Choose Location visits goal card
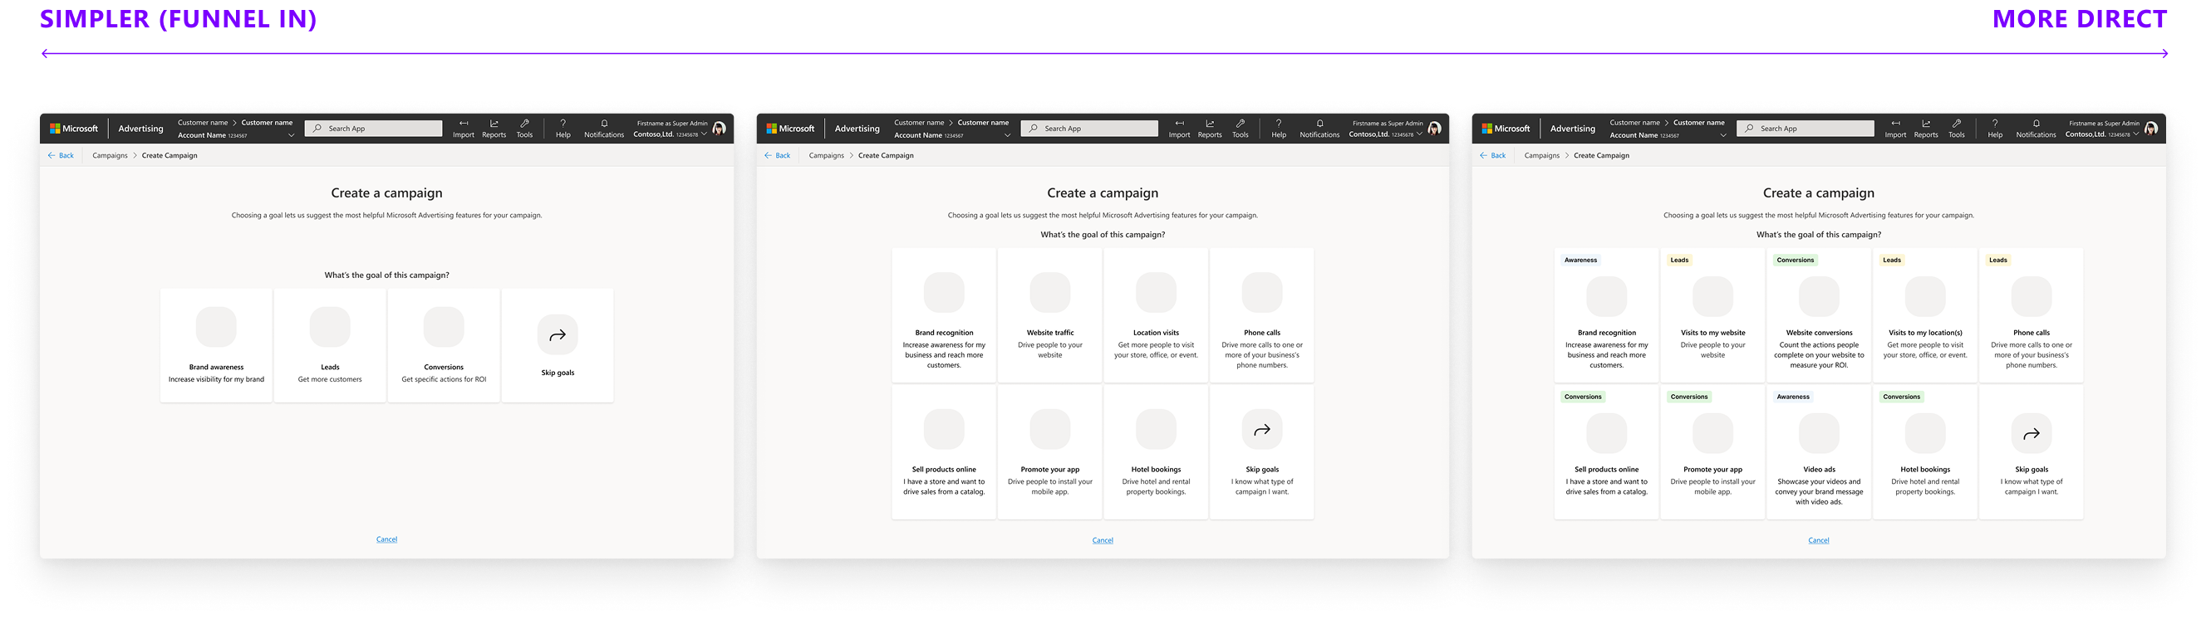This screenshot has width=2206, height=619. (x=1156, y=314)
